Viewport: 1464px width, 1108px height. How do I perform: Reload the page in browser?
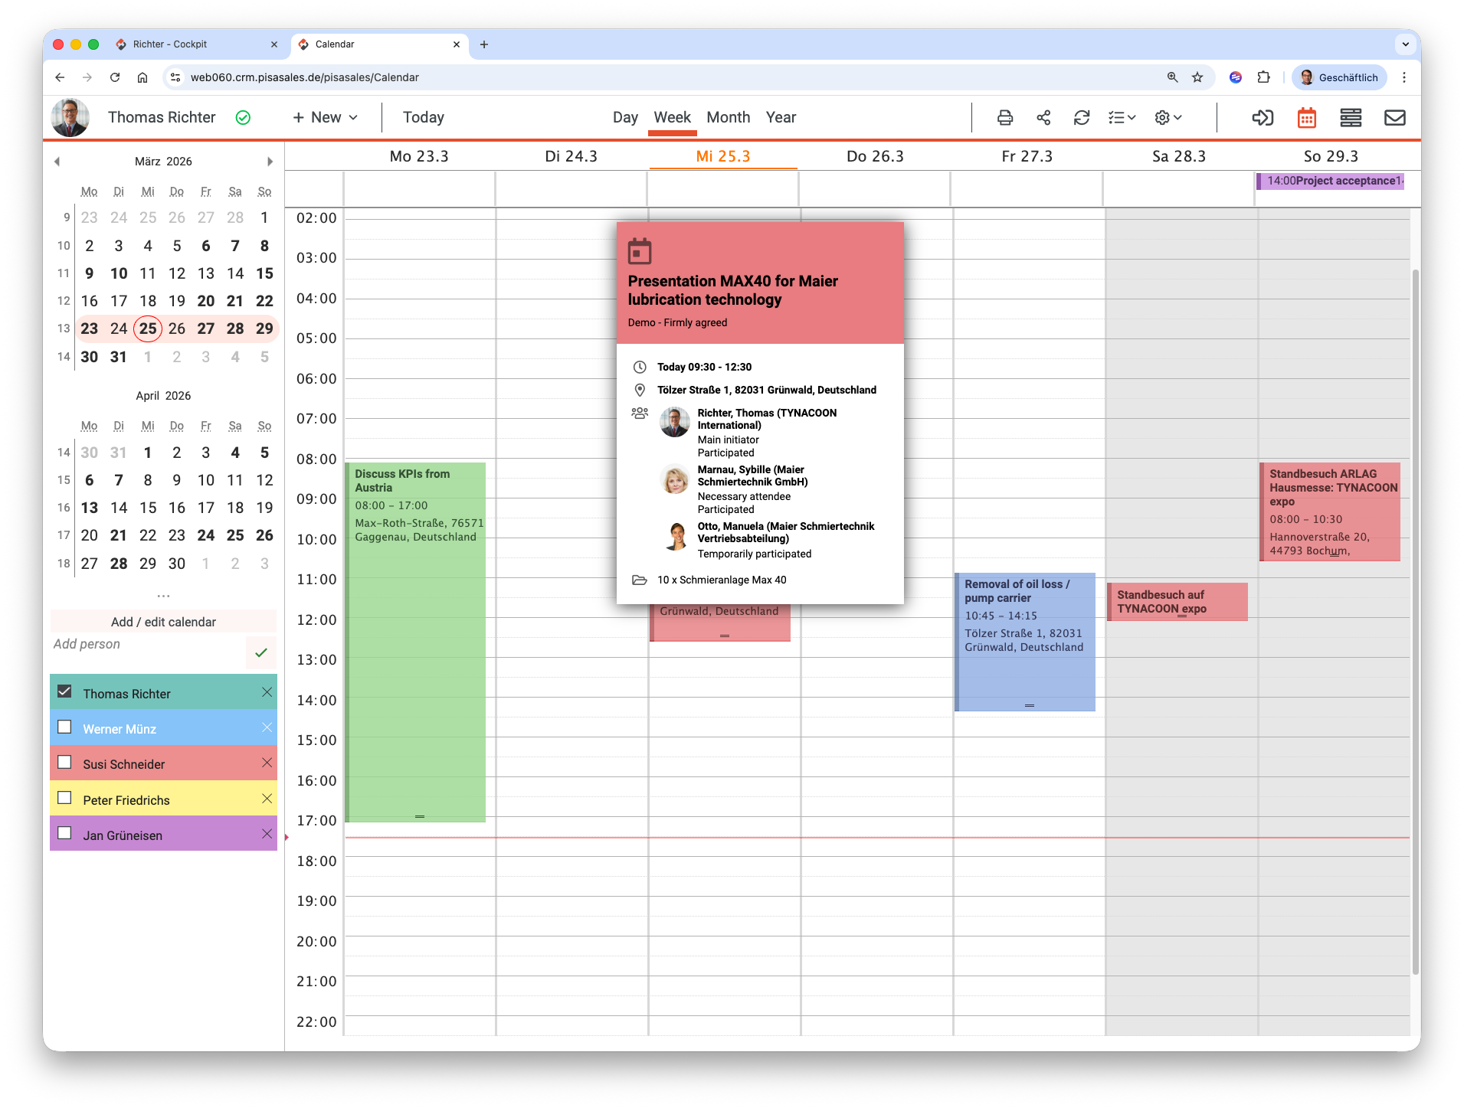point(115,77)
